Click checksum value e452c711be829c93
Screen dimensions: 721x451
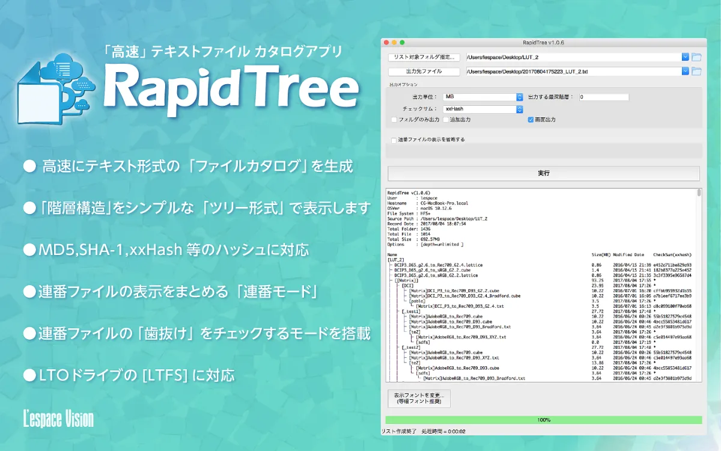pyautogui.click(x=672, y=265)
